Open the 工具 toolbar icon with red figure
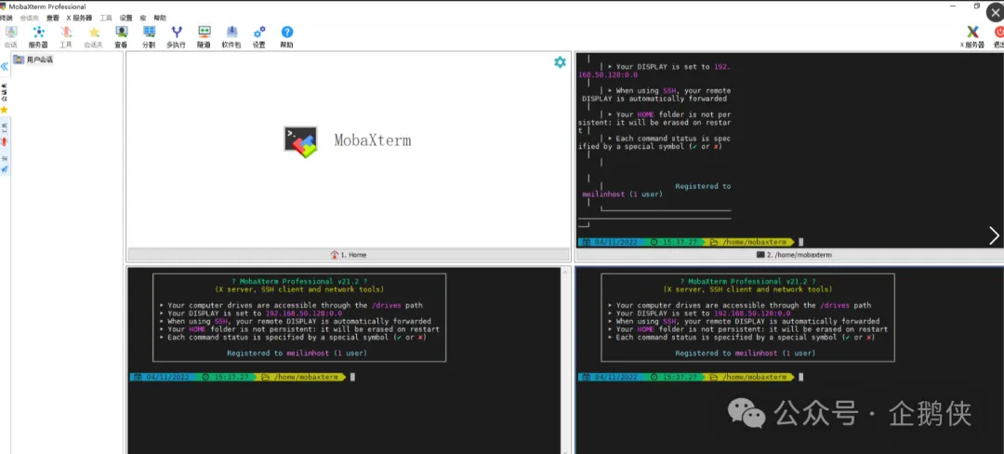 tap(66, 36)
